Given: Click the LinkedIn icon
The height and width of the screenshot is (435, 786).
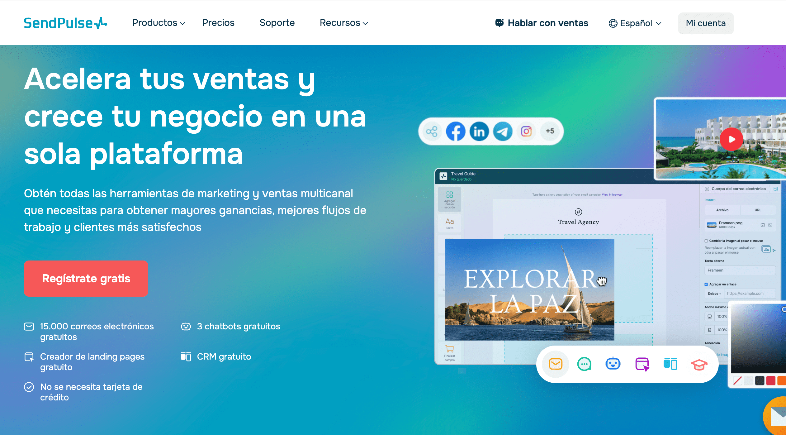Looking at the screenshot, I should pos(479,131).
